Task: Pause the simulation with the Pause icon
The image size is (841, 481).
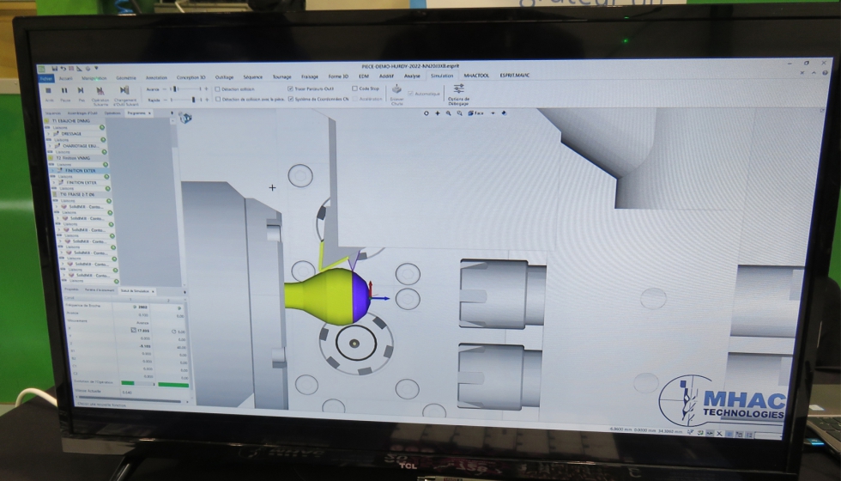Action: [x=64, y=90]
